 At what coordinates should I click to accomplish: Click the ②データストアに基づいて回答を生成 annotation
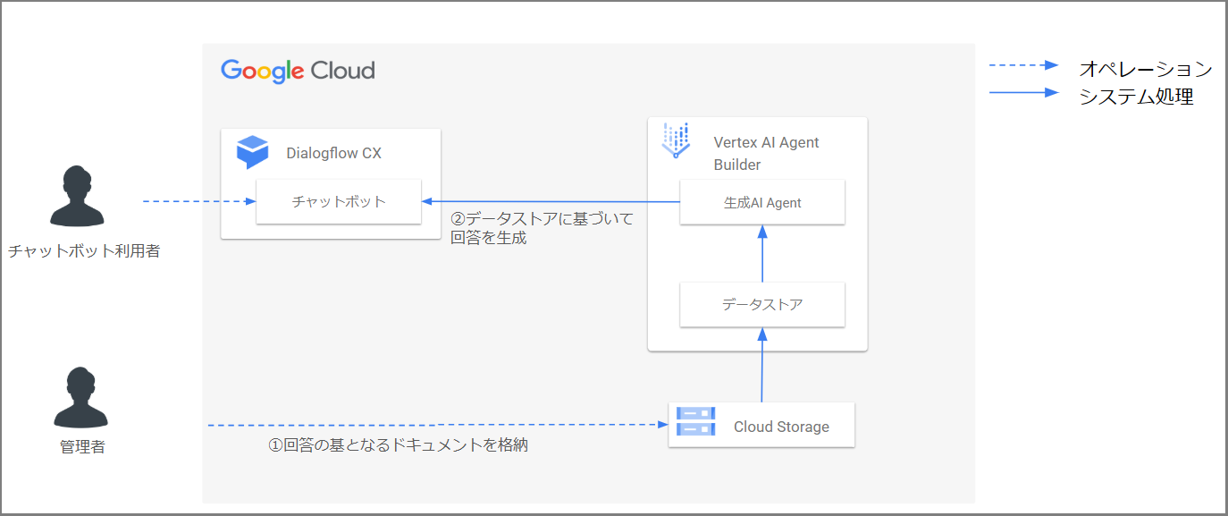(543, 228)
